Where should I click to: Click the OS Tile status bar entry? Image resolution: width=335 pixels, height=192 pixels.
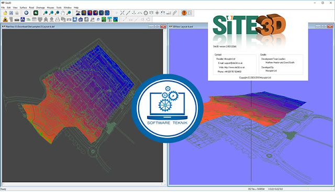tap(256, 189)
